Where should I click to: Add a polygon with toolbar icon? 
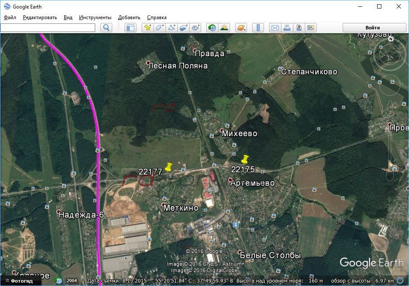(x=159, y=28)
